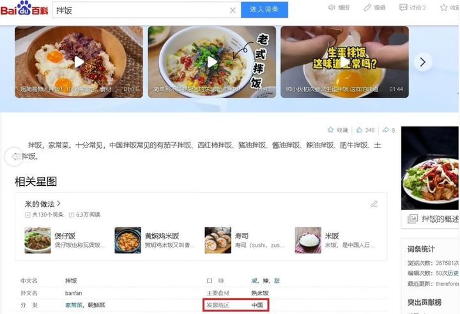
Task: Like the entry with thumbs-up icon
Action: pos(359,130)
